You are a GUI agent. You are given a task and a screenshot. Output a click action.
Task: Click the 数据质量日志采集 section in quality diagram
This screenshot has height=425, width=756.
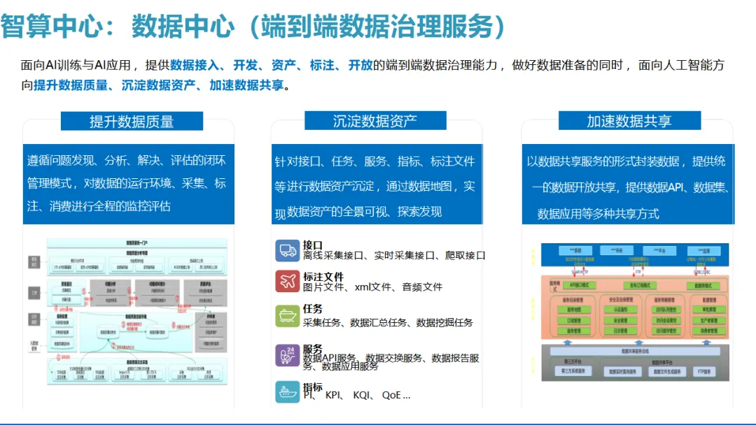(137, 371)
